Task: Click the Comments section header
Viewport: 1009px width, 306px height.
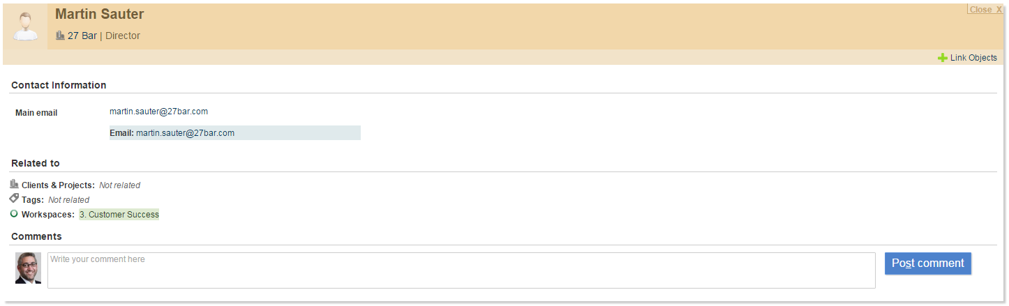Action: [36, 236]
